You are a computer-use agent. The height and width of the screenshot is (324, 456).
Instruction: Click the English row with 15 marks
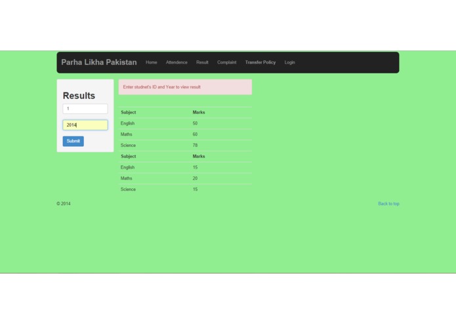[x=185, y=167]
